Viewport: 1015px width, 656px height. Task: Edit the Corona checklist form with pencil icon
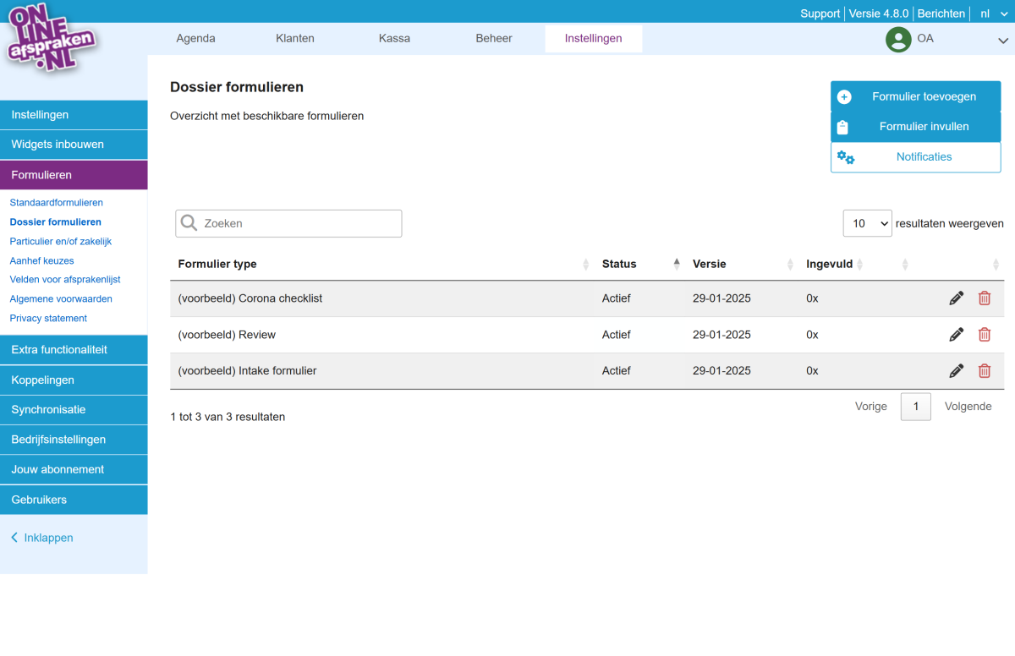tap(956, 298)
